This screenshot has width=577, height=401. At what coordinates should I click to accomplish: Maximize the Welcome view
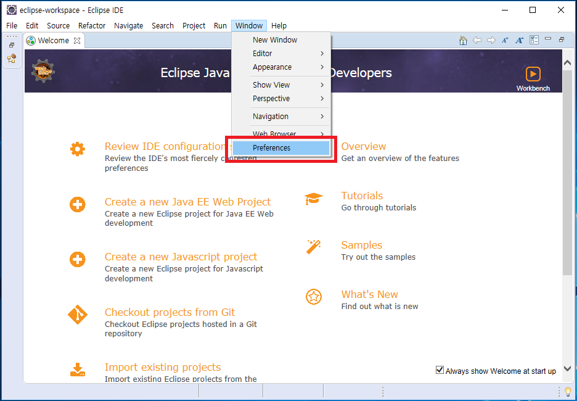pyautogui.click(x=562, y=39)
